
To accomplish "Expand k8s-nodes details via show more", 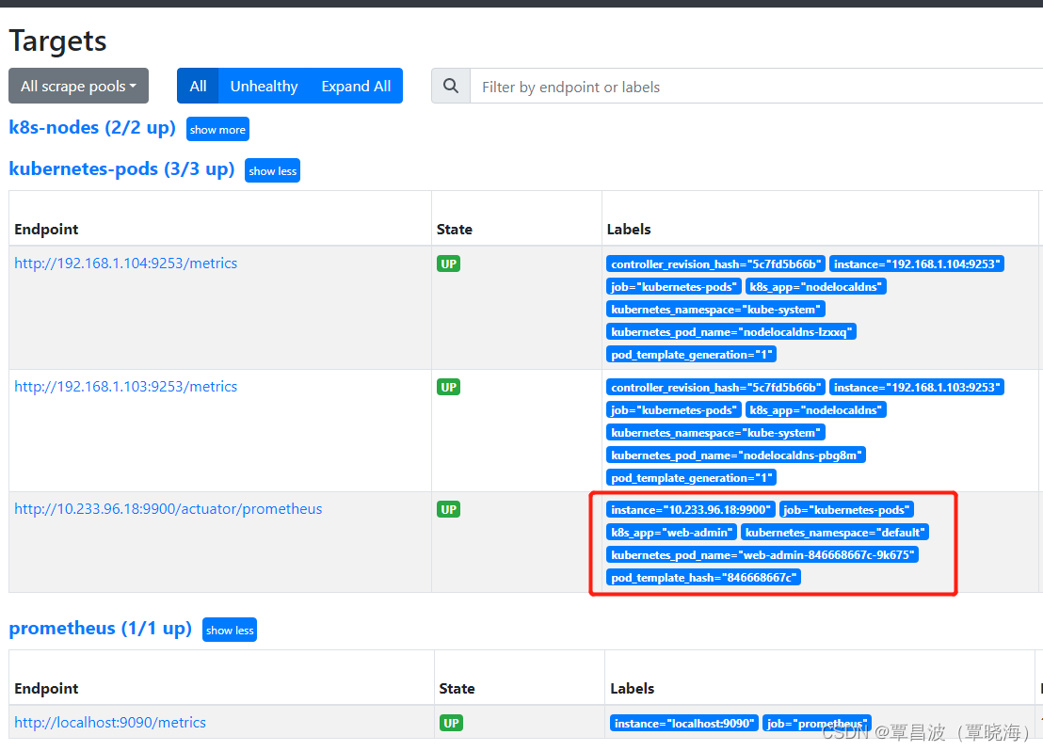I will [x=217, y=129].
